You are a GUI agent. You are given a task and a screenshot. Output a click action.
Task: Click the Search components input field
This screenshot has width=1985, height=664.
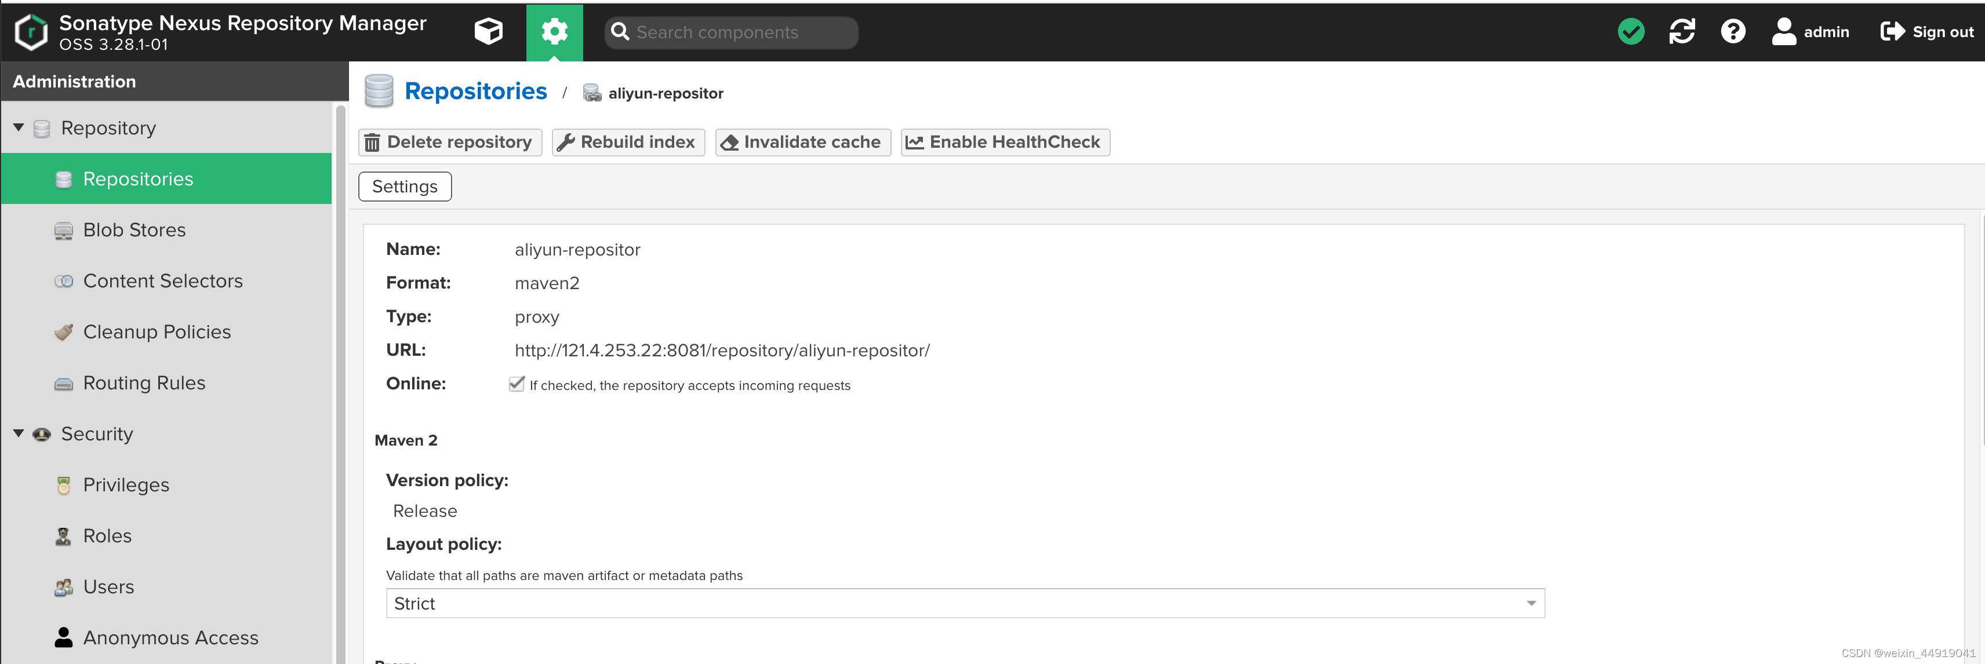tap(740, 32)
